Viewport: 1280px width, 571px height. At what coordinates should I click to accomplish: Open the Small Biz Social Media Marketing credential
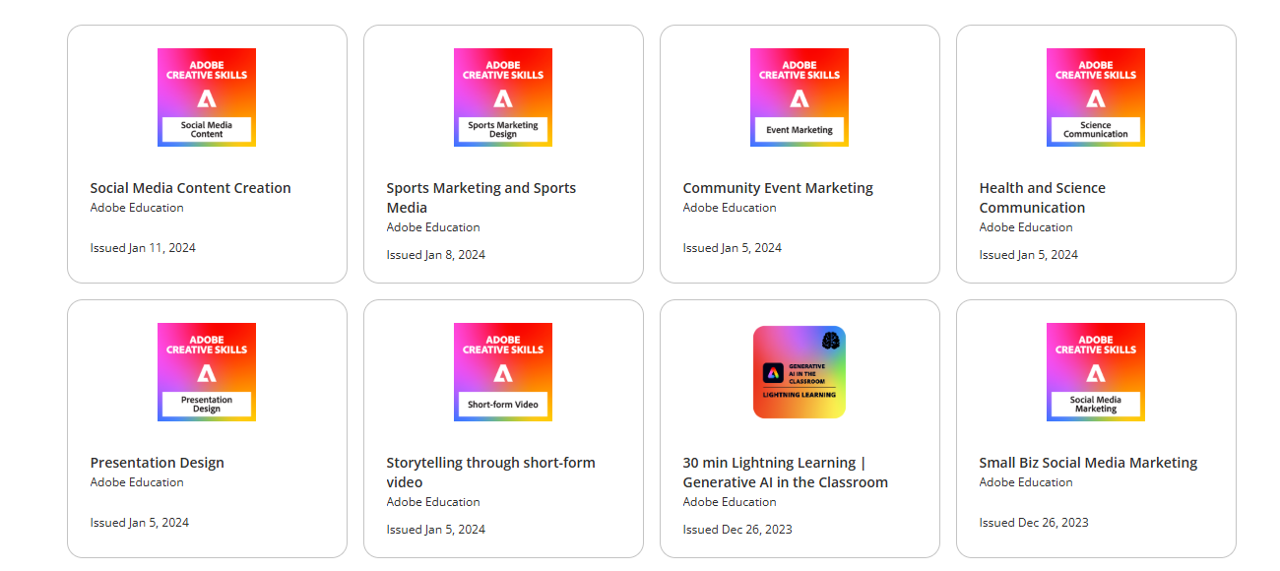pyautogui.click(x=1087, y=462)
